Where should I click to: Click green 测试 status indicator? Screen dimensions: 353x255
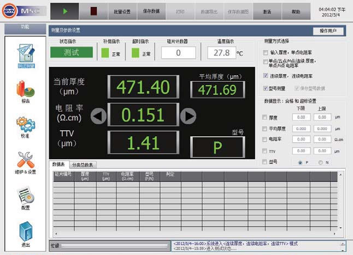[x=72, y=52]
